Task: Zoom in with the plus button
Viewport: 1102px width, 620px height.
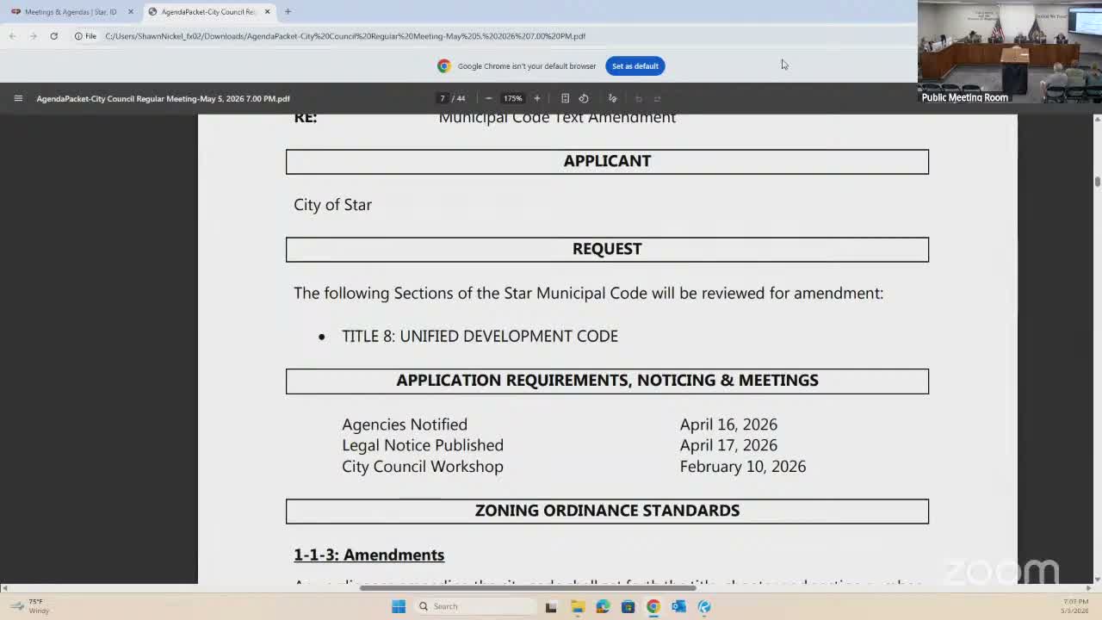Action: pos(536,98)
